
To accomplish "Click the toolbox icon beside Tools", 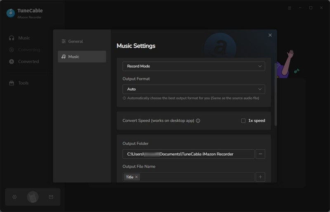I will (x=12, y=83).
